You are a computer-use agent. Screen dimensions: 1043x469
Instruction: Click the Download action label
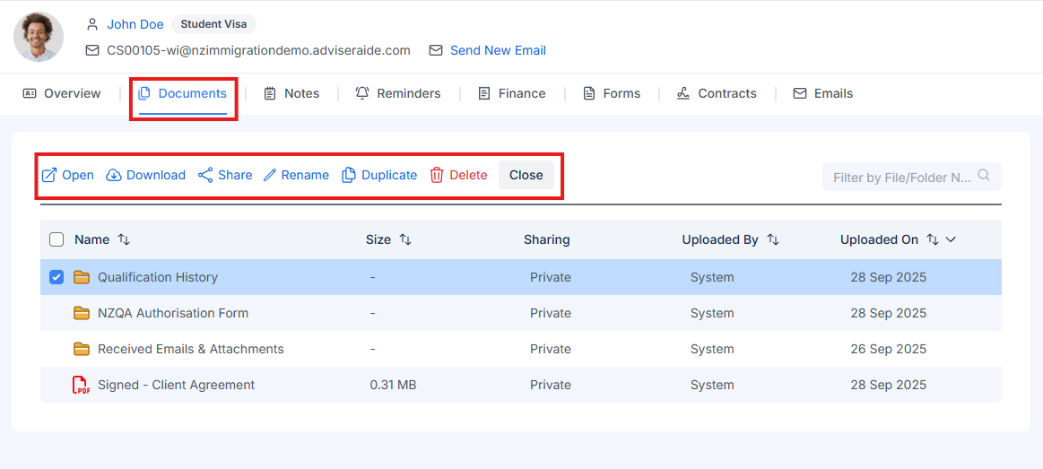(156, 175)
